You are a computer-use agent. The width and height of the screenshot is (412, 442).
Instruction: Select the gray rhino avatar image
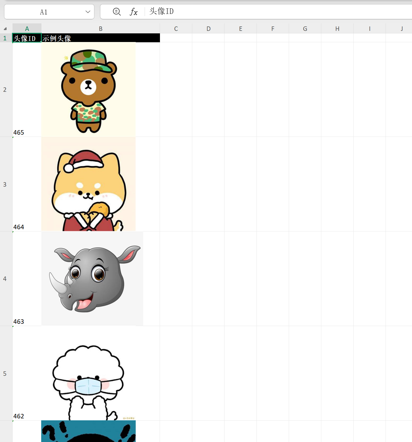click(92, 279)
